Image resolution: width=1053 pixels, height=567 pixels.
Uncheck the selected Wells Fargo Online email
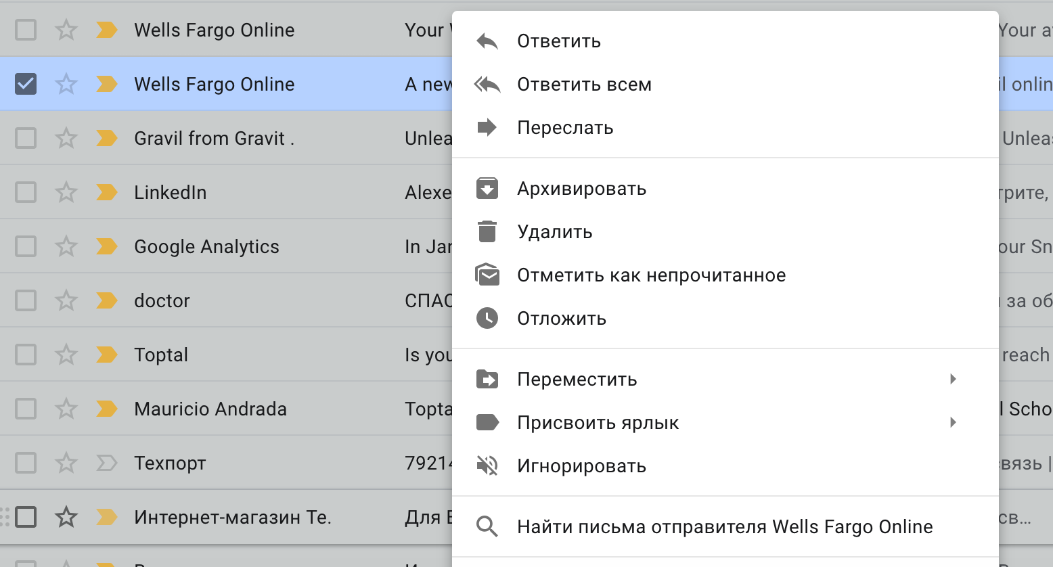pos(25,83)
